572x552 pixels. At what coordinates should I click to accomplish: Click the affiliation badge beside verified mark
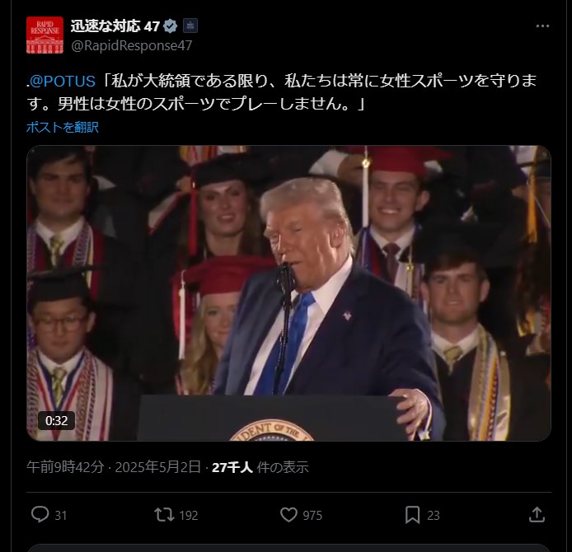click(x=190, y=26)
